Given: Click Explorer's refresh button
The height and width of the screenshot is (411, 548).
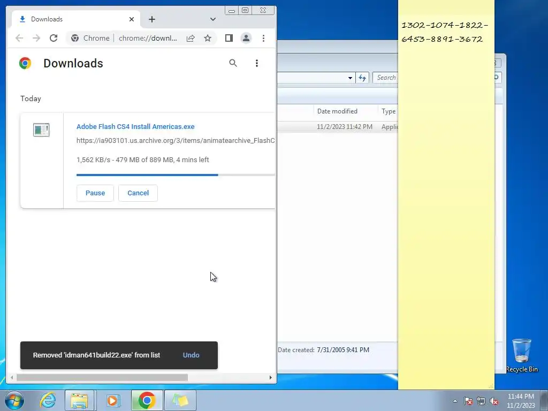Looking at the screenshot, I should tap(362, 78).
